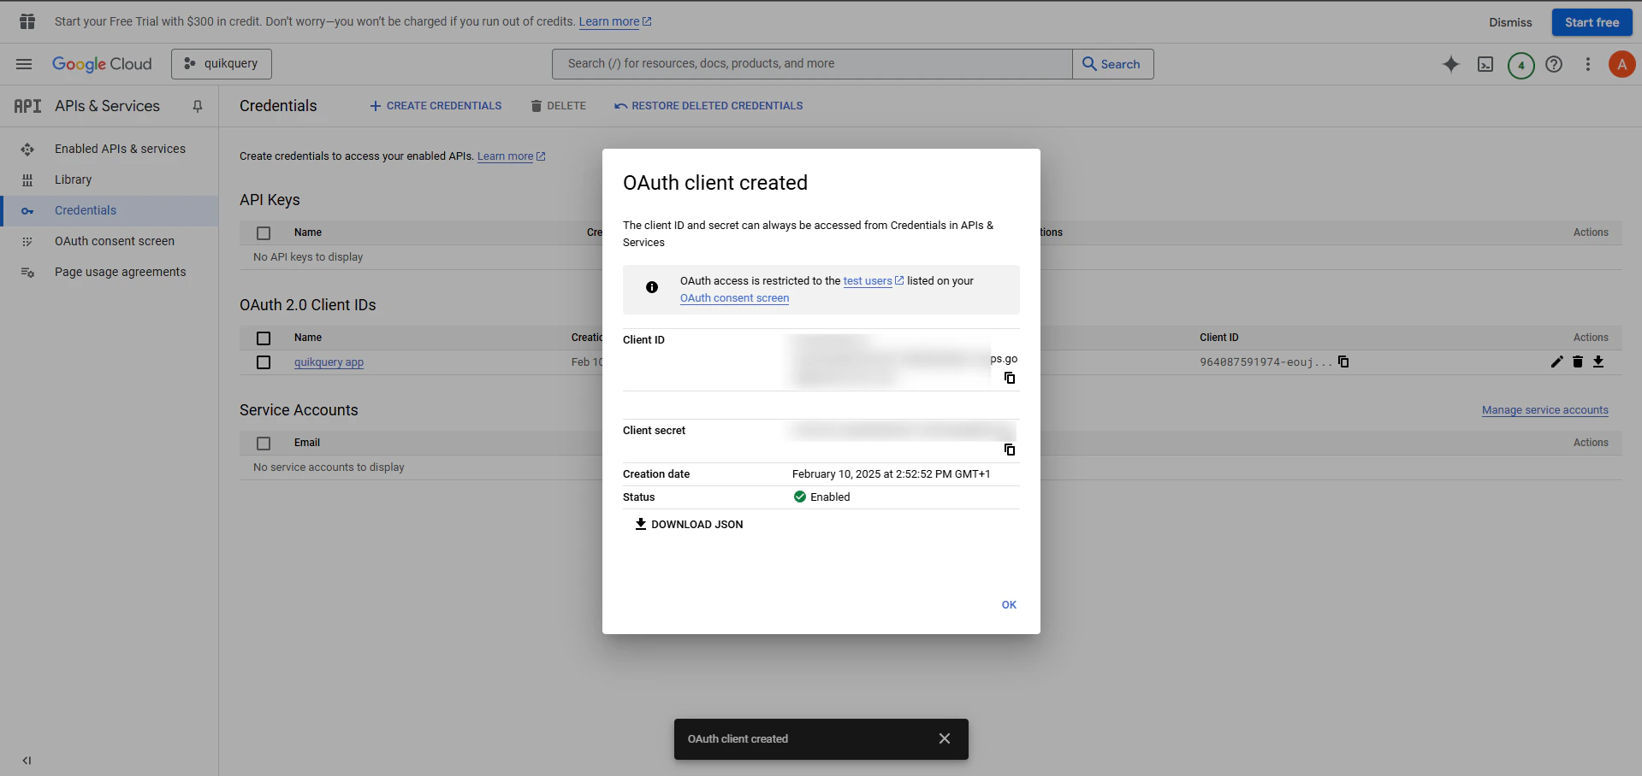Click the Enabled APIs sidebar icon

27,149
